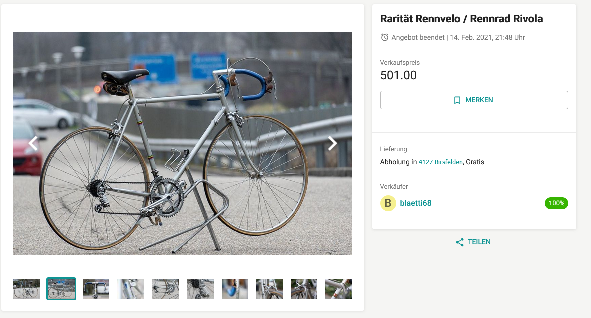Open the last thumbnail in the strip

(x=339, y=289)
